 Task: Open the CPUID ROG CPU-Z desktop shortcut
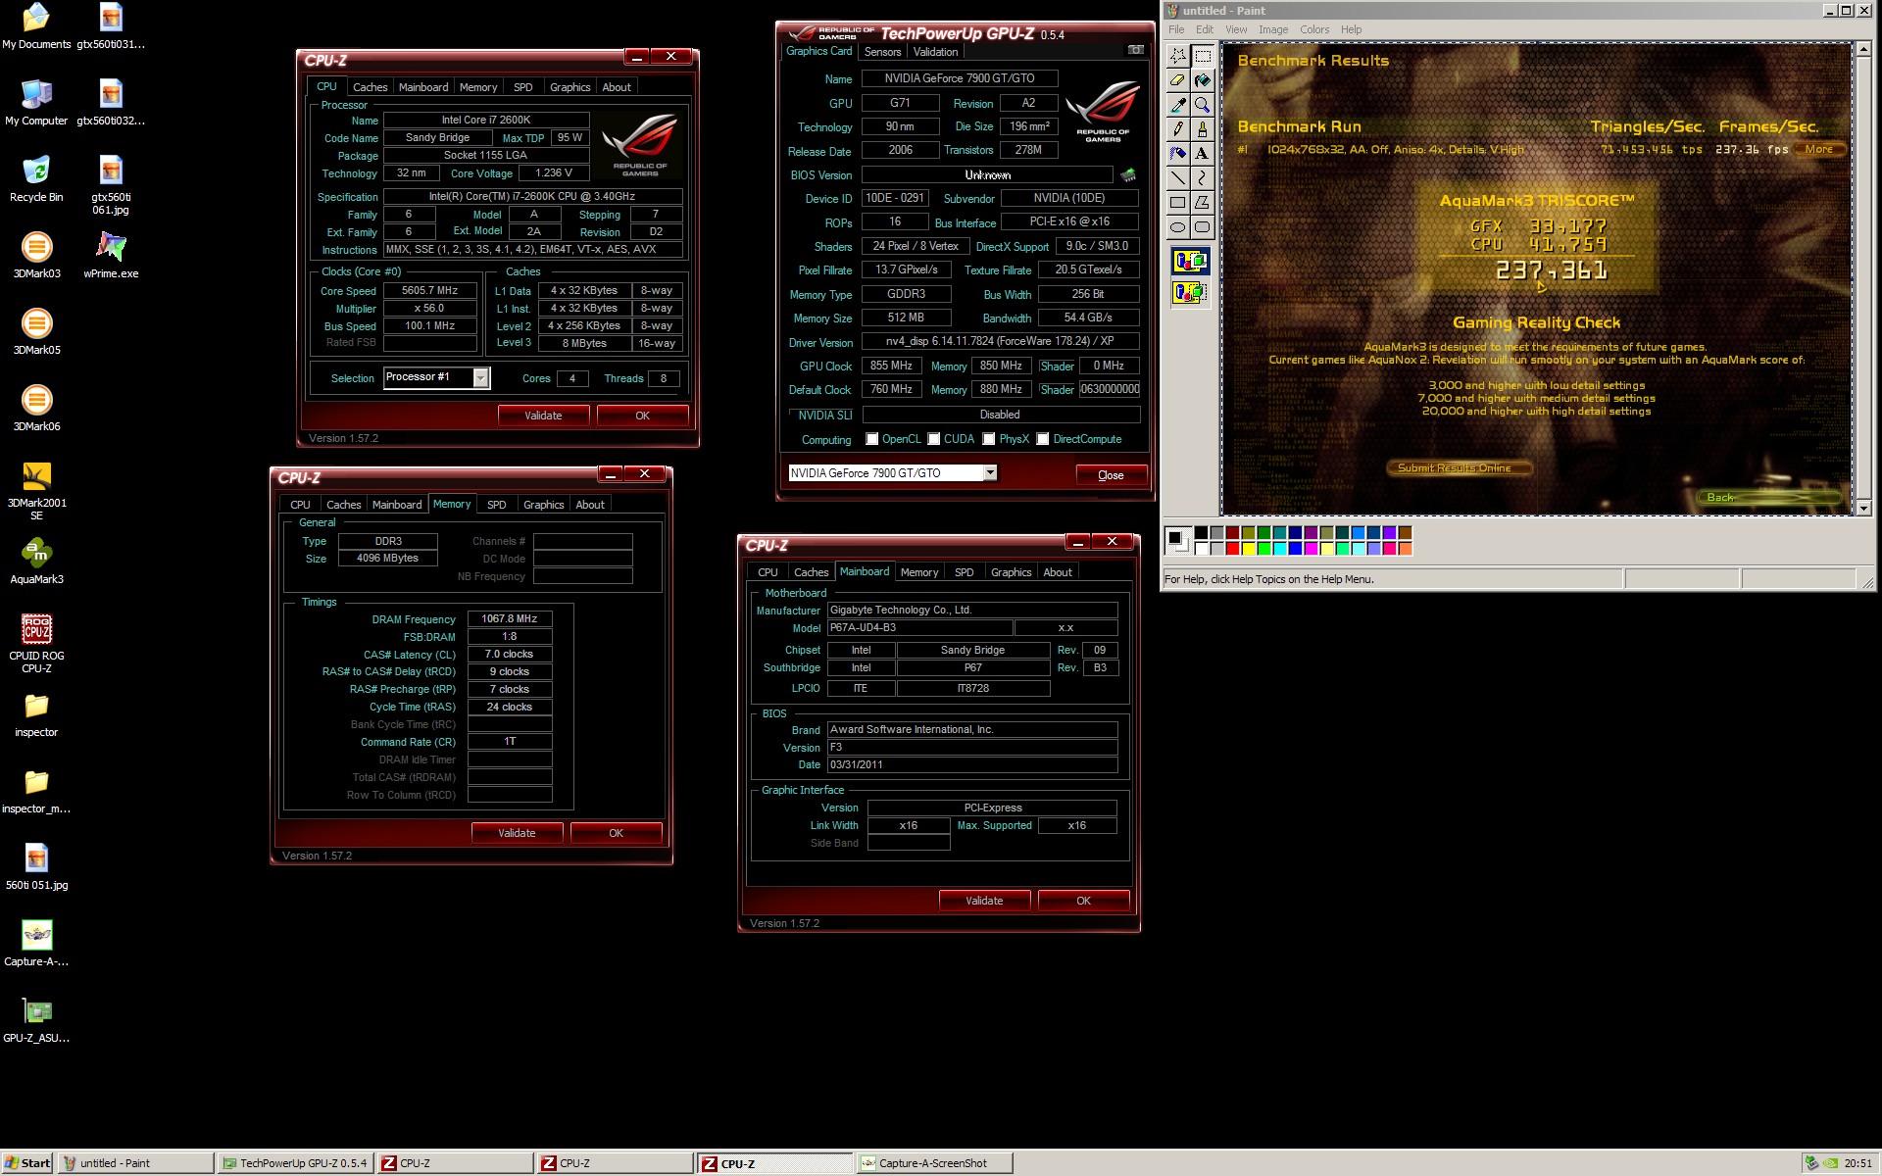point(36,644)
